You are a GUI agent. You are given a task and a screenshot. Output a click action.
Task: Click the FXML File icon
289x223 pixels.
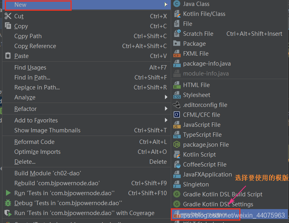177,54
